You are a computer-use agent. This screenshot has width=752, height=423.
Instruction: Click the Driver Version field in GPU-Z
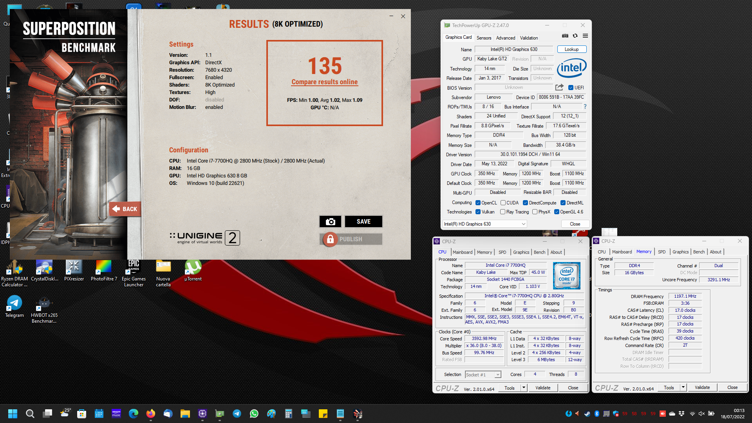click(x=530, y=154)
